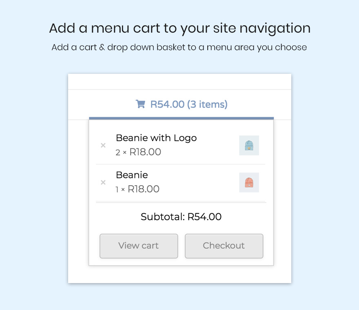Click the "2 × R18.00" quantity line
The width and height of the screenshot is (359, 310).
[x=138, y=152]
